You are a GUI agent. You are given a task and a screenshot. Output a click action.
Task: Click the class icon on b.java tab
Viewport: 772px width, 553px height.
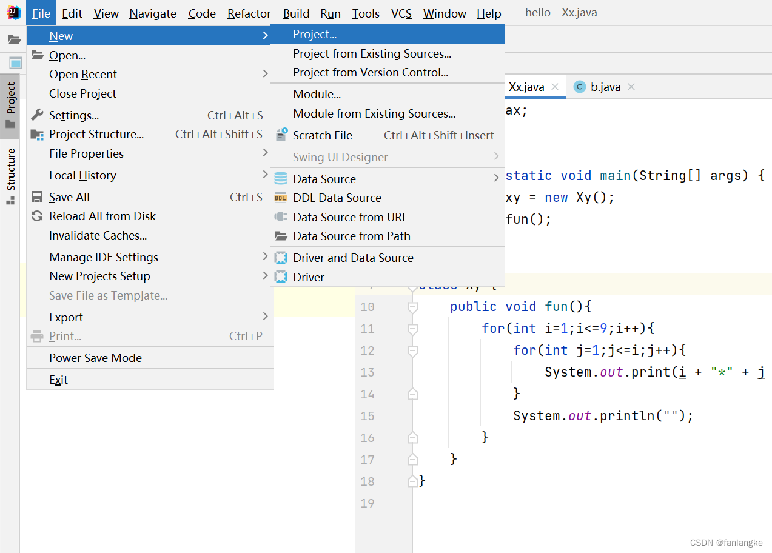click(579, 87)
